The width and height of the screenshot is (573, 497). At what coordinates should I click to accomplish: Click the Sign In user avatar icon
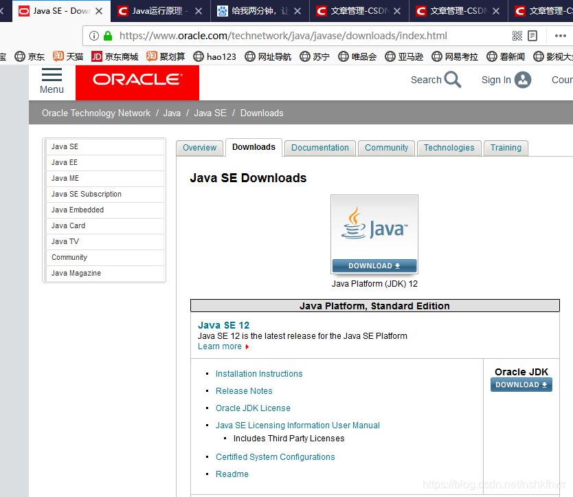pos(523,80)
